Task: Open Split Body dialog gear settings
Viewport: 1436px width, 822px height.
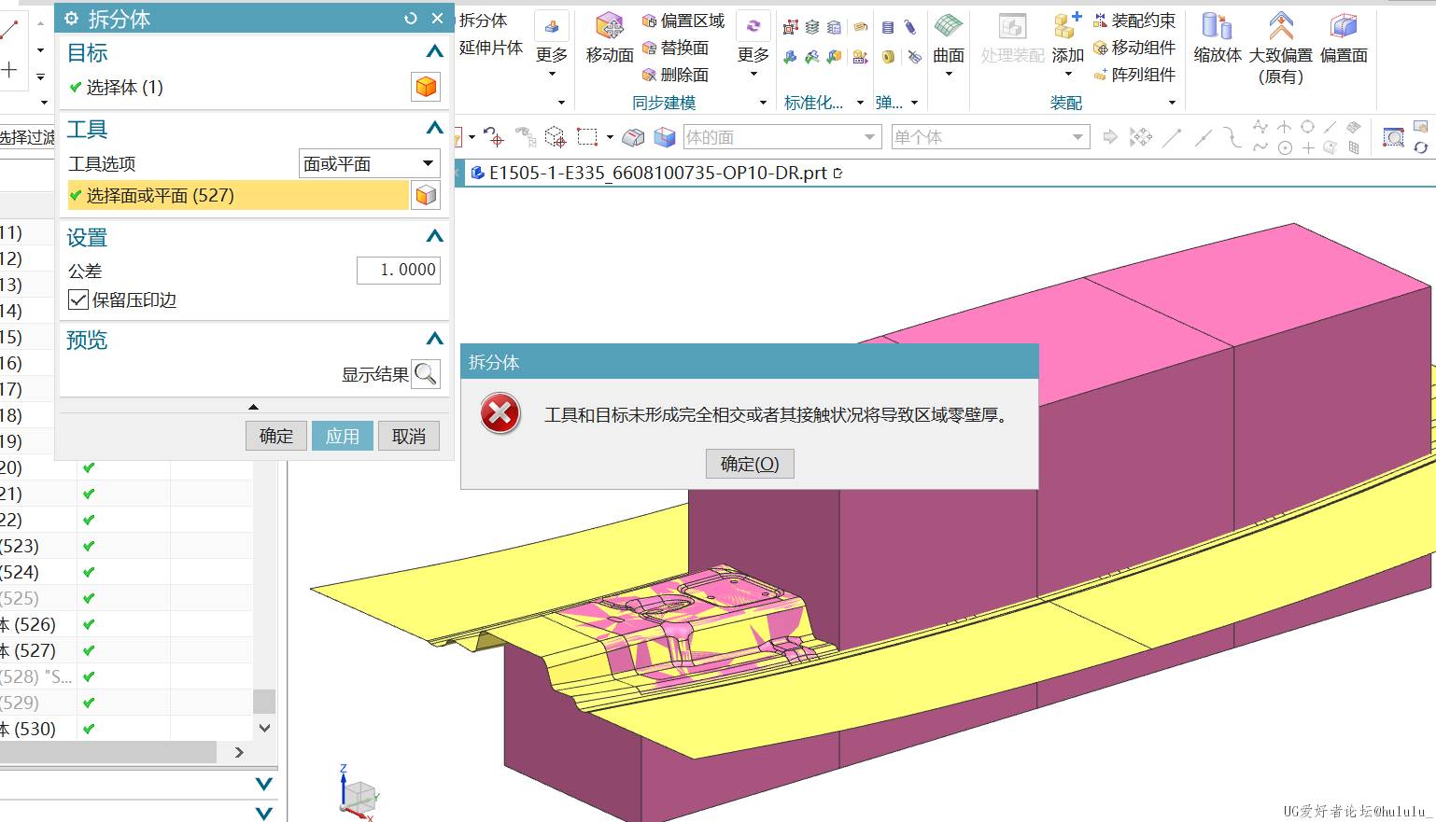Action: 72,19
